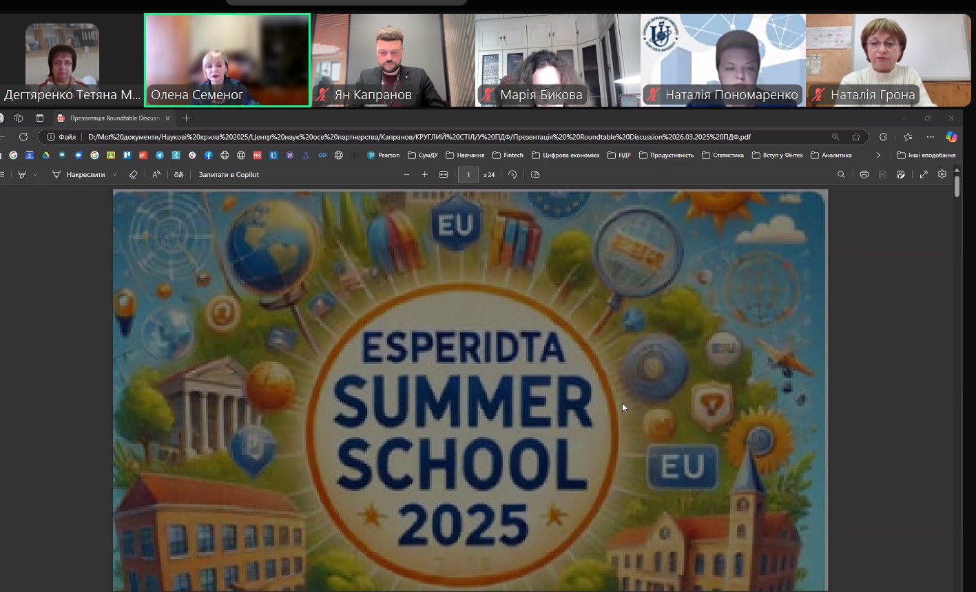Toggle fit to width button in PDF toolbar

click(x=444, y=175)
